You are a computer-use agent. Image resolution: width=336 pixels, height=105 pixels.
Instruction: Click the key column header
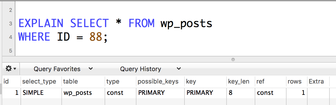pyautogui.click(x=206, y=82)
